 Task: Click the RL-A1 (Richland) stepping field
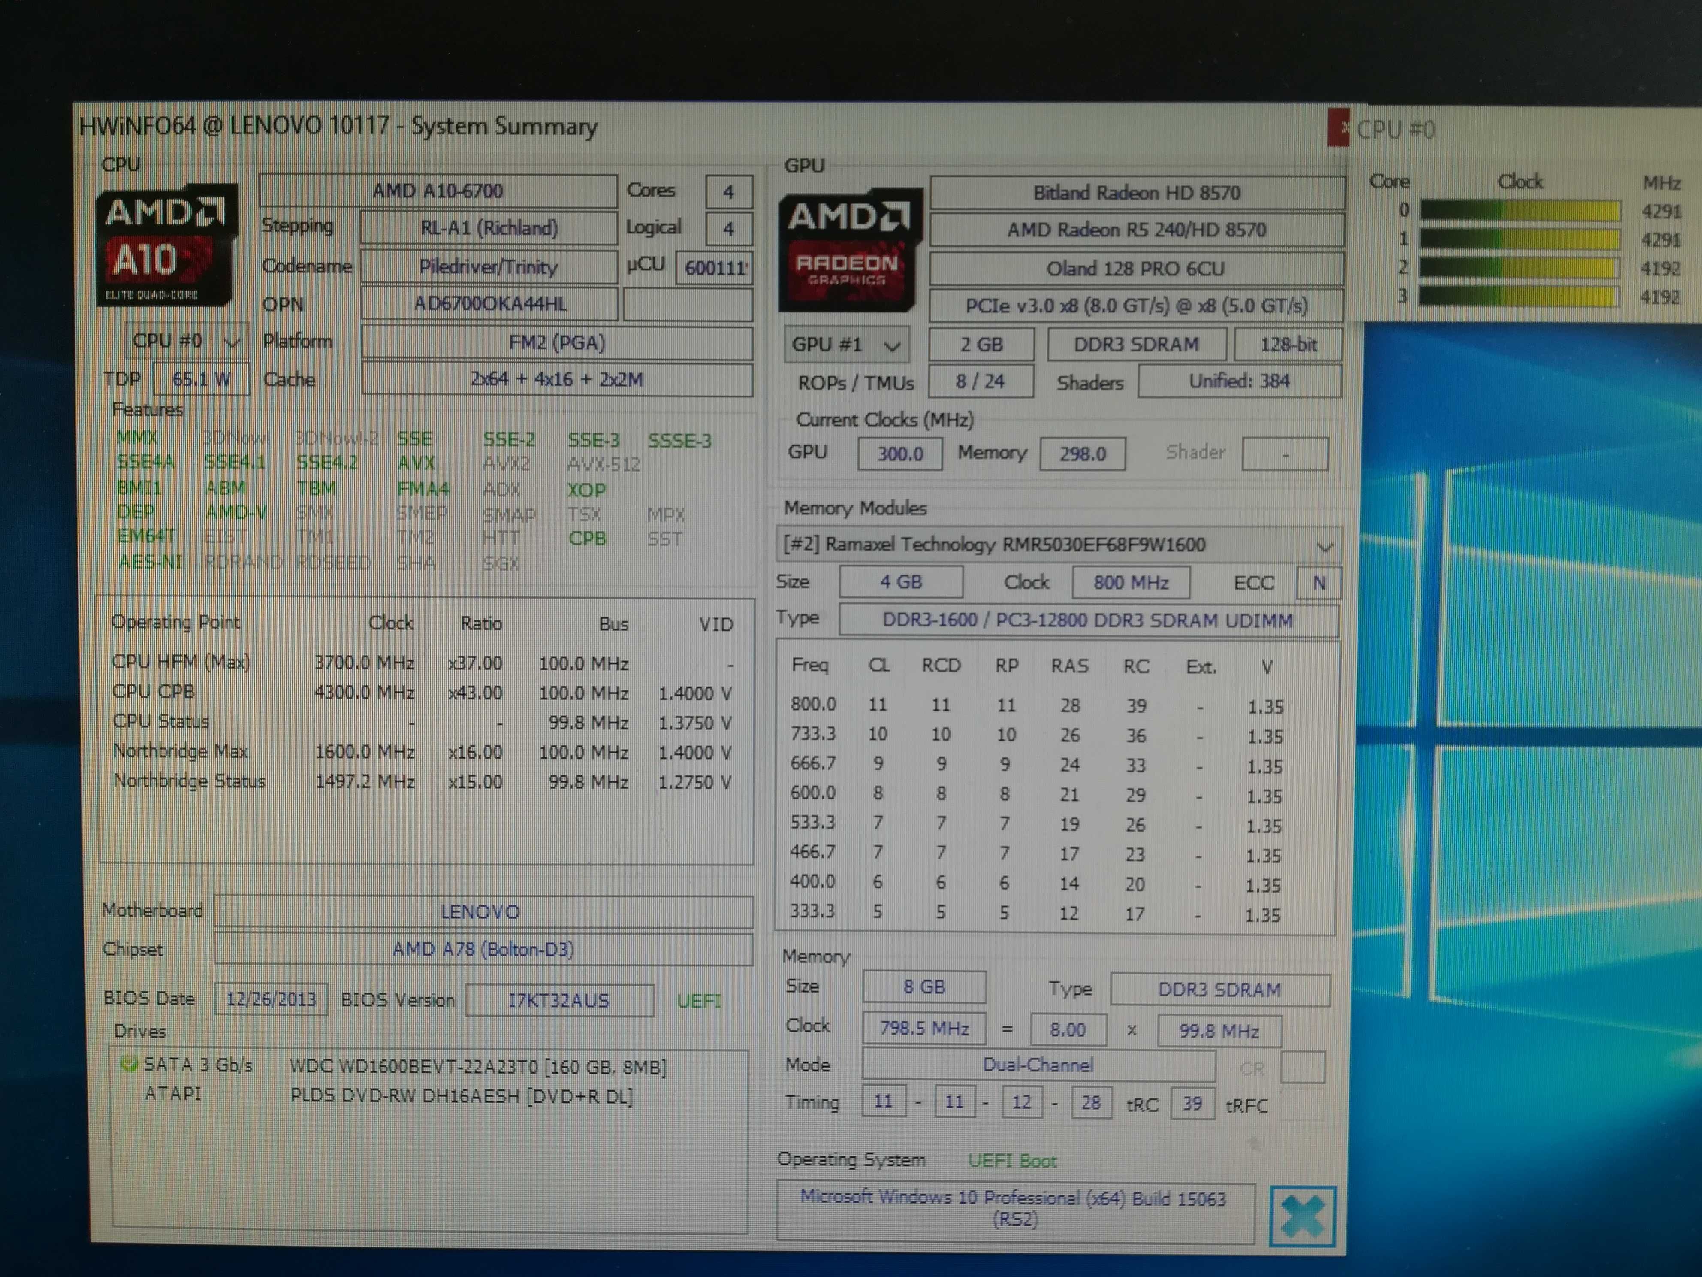[x=489, y=228]
